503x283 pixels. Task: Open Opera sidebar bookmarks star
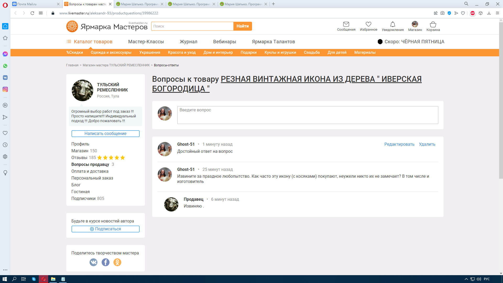click(5, 38)
